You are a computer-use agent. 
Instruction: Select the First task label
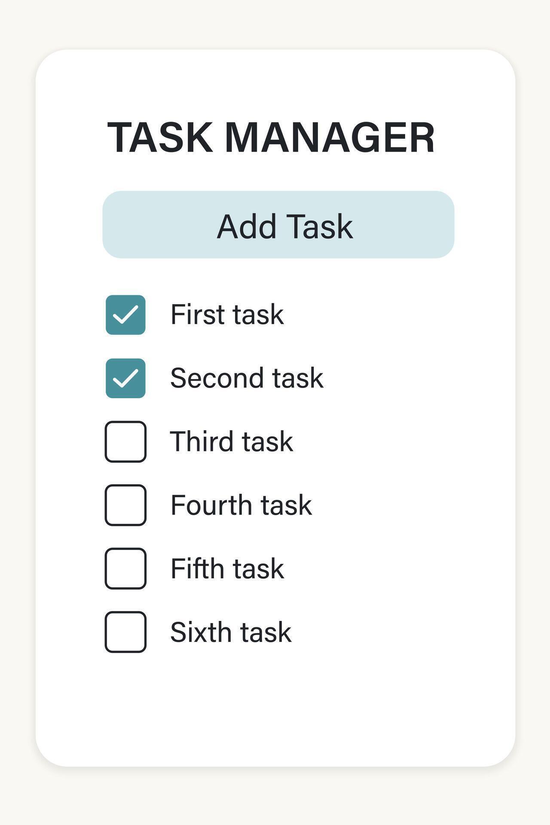pyautogui.click(x=227, y=315)
